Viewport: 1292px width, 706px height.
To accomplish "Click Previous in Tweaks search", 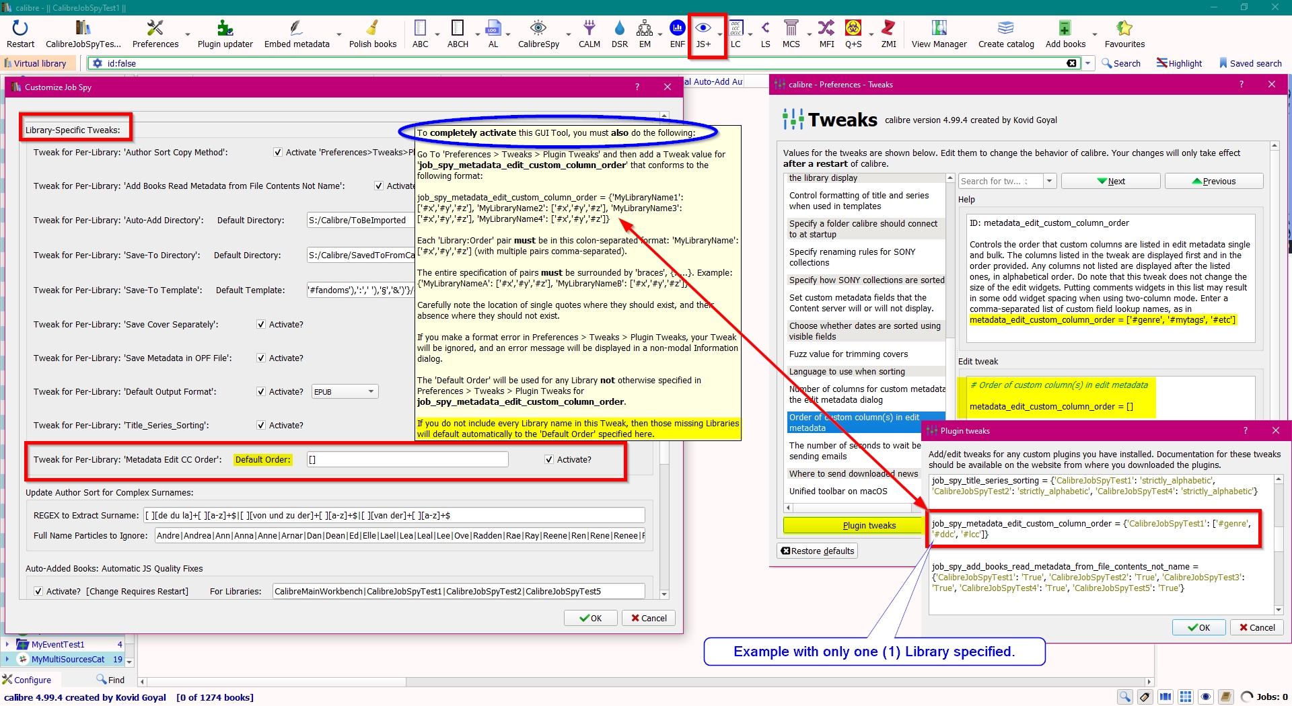I will pyautogui.click(x=1214, y=182).
